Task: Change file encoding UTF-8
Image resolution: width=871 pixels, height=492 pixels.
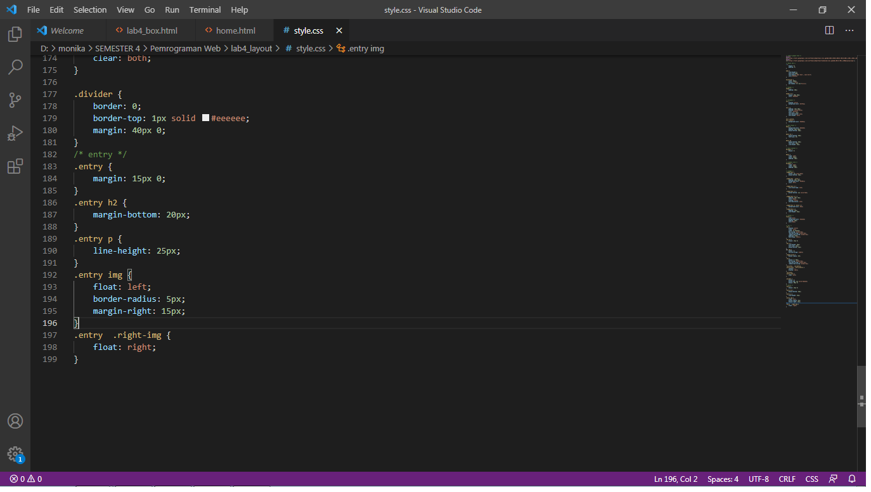Action: [759, 479]
